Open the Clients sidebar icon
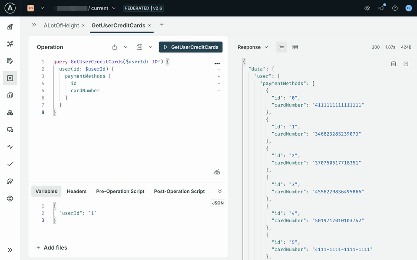417x260 pixels. 10,130
